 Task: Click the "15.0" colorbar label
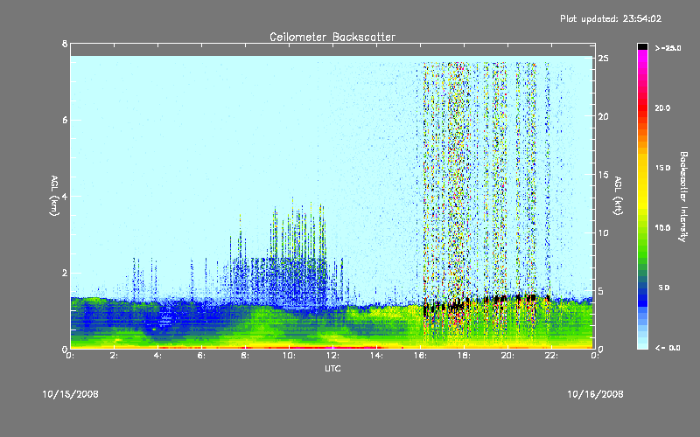click(x=662, y=168)
